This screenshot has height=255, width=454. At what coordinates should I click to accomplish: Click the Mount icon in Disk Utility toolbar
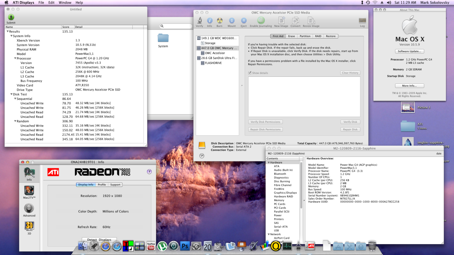232,21
